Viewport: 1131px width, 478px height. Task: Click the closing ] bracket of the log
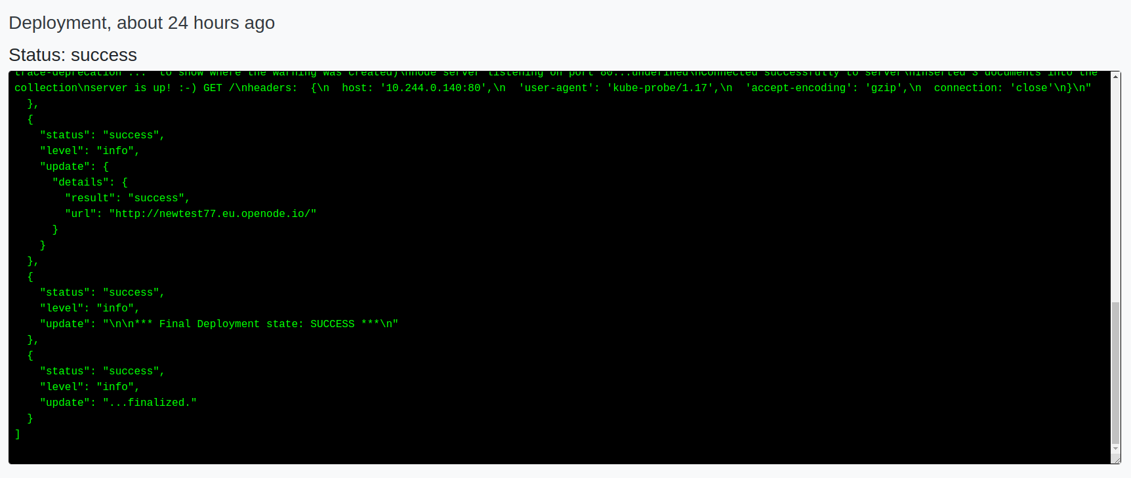[18, 434]
